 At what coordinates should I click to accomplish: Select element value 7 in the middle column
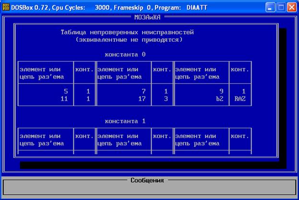pyautogui.click(x=143, y=90)
